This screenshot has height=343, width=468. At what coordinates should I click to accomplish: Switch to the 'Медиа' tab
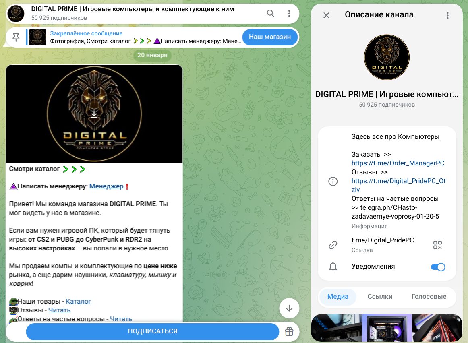click(x=338, y=296)
